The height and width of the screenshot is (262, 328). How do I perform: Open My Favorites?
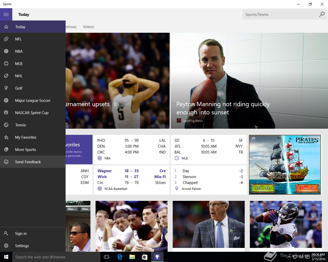coord(33,137)
